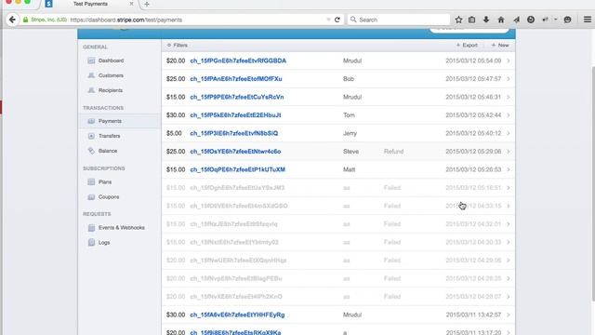Screen dimensions: 595x335
Task: Reload the page with refresh icon
Action: pos(337,20)
